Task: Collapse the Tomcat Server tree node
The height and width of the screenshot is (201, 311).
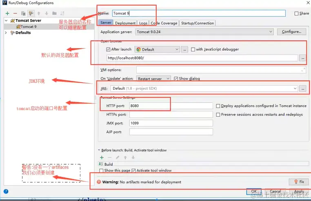Action: (x=6, y=21)
